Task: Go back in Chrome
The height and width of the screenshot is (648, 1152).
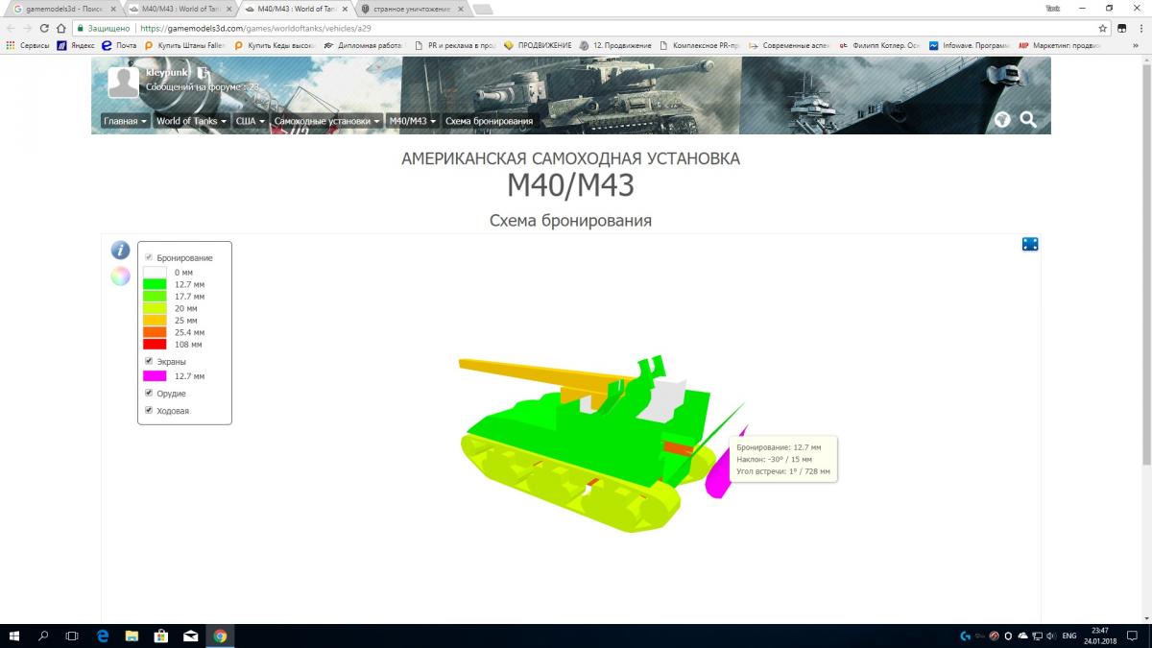Action: (x=11, y=29)
